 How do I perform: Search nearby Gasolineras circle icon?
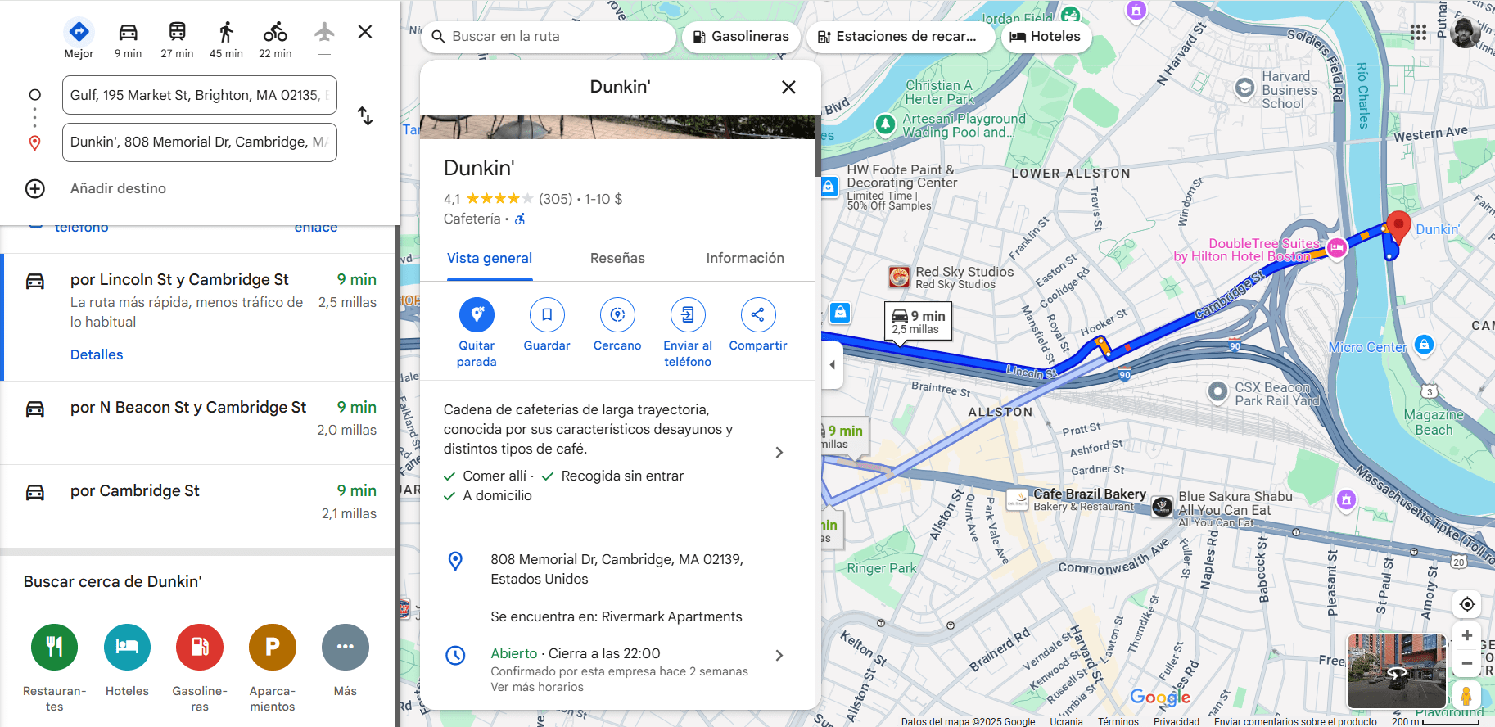click(200, 647)
